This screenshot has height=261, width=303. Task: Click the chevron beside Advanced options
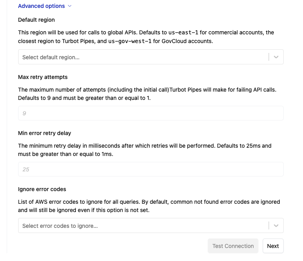[x=70, y=6]
